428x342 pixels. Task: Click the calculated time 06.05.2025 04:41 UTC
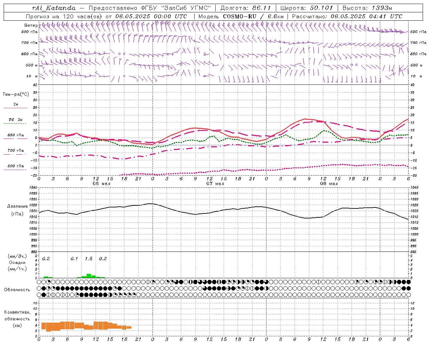pos(366,16)
